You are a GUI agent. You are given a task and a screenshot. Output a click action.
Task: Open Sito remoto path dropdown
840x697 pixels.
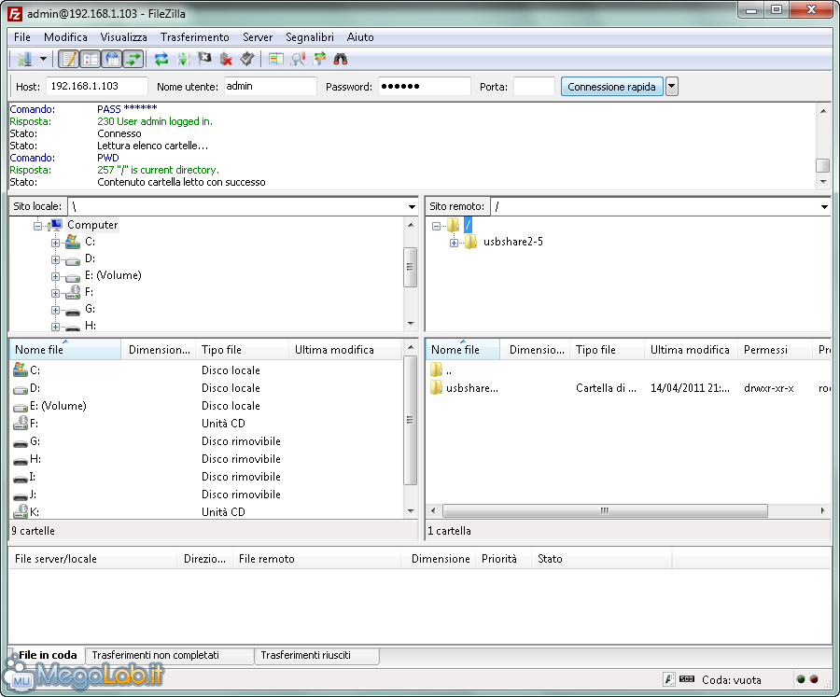pyautogui.click(x=824, y=207)
